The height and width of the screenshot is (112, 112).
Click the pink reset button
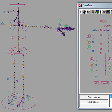(105, 83)
